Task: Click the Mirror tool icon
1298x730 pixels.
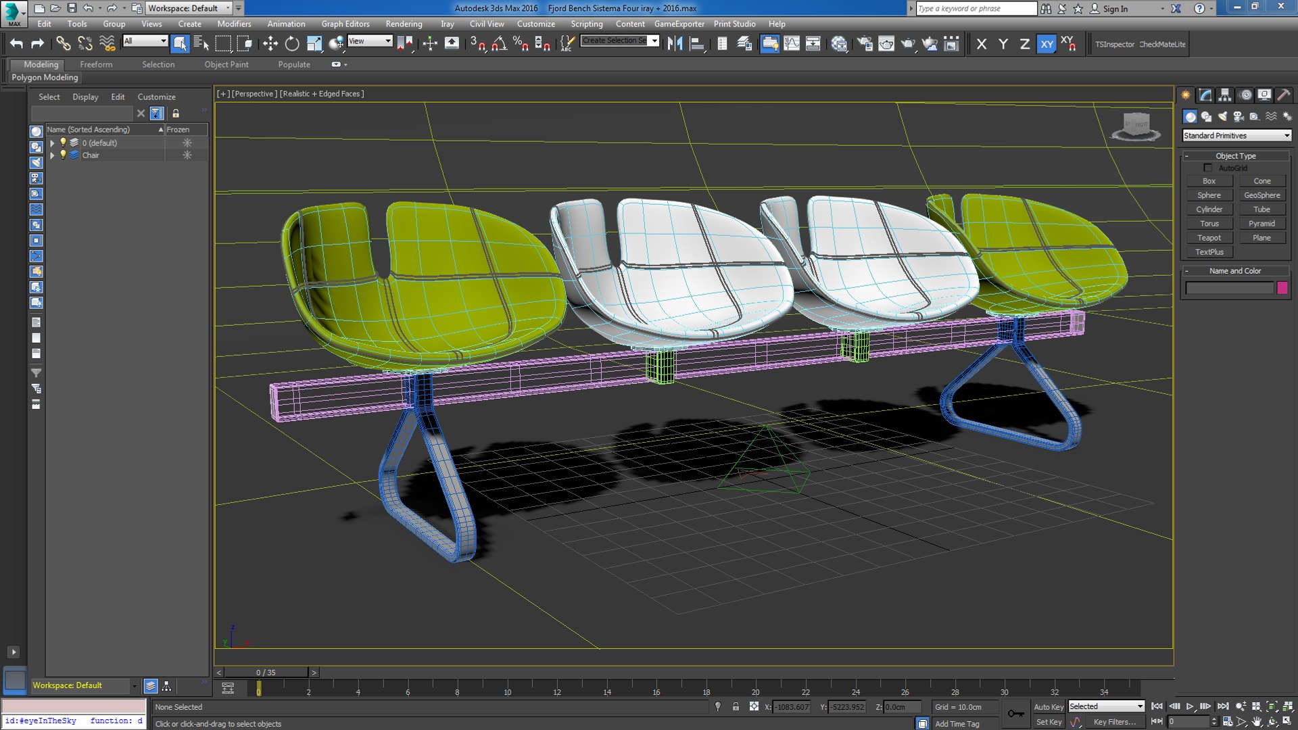Action: pyautogui.click(x=675, y=44)
